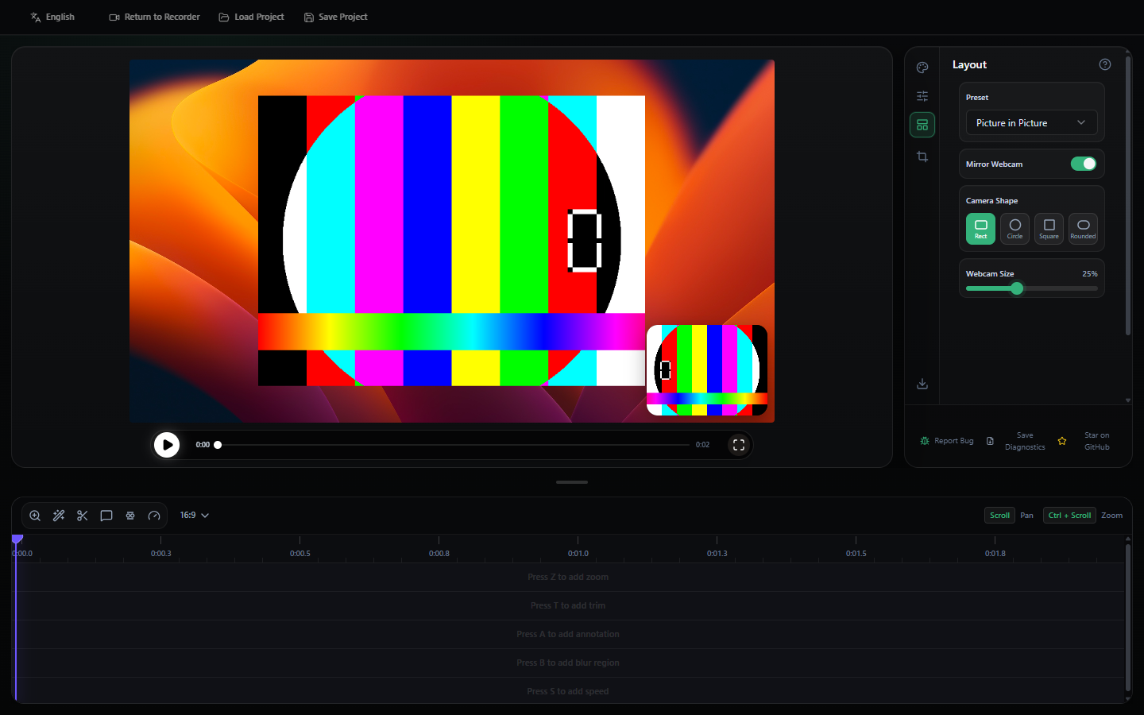Image resolution: width=1144 pixels, height=715 pixels.
Task: Click the Webcam Size slider handle
Action: pyautogui.click(x=1017, y=288)
